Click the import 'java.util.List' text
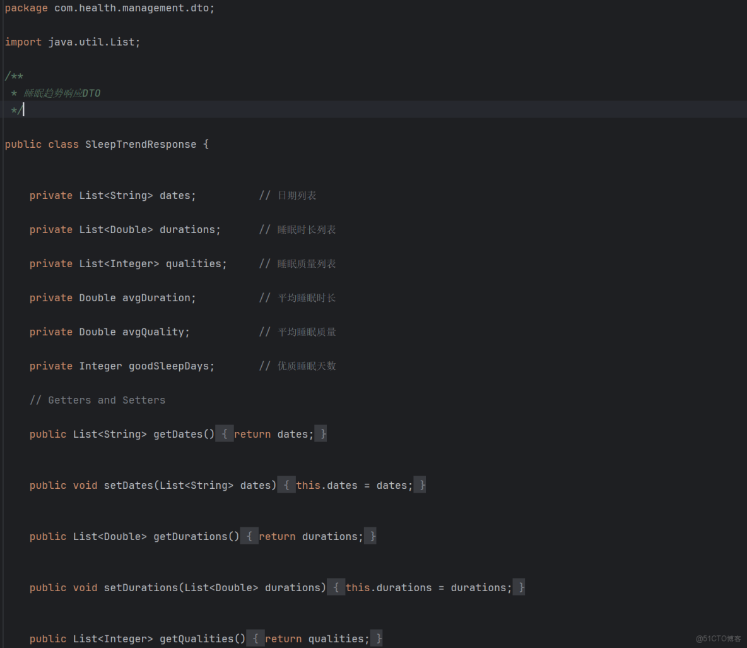 point(91,42)
